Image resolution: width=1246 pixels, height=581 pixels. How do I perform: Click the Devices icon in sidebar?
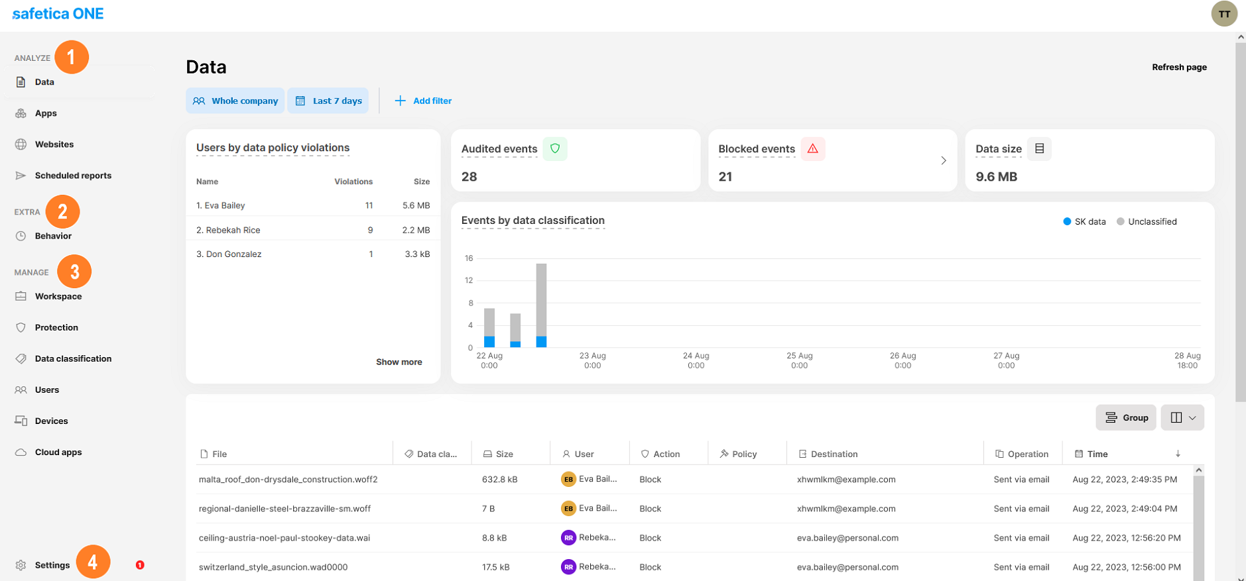point(21,421)
